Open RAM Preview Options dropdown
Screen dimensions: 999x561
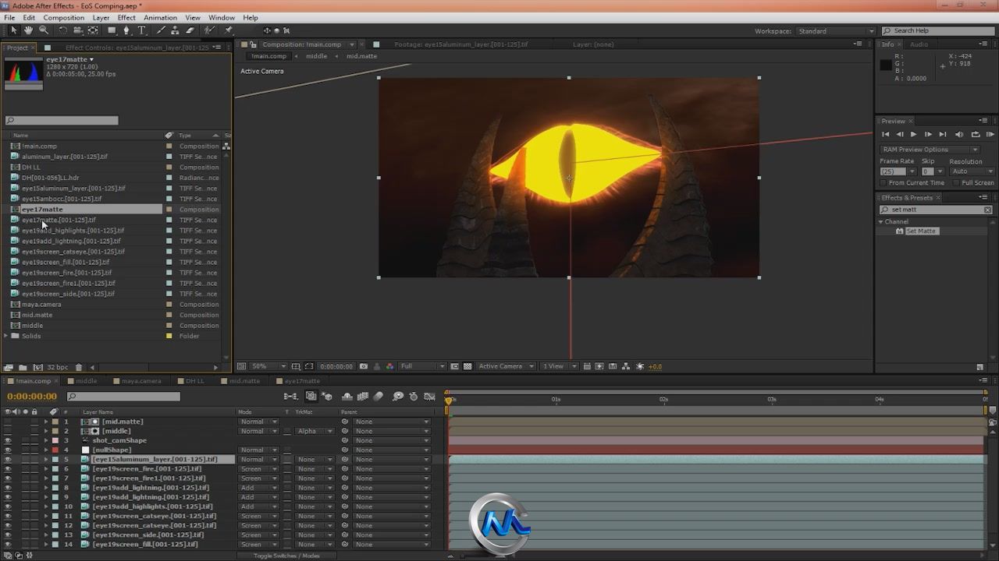coord(929,150)
